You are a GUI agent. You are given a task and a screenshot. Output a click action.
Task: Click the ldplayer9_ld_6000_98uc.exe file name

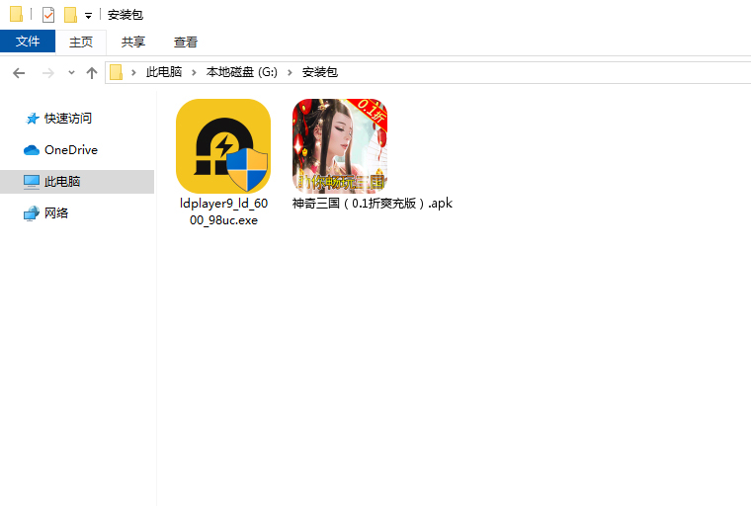[223, 211]
